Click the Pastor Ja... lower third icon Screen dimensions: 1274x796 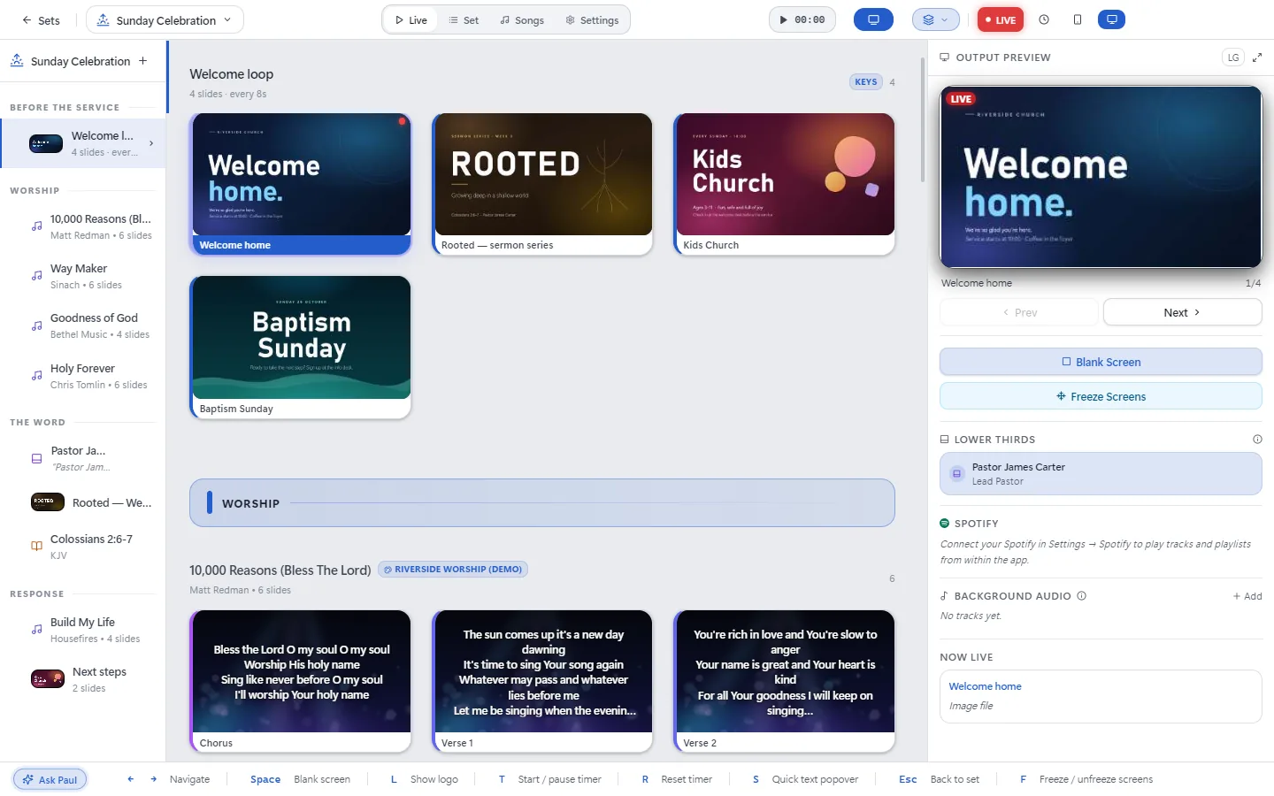[36, 459]
